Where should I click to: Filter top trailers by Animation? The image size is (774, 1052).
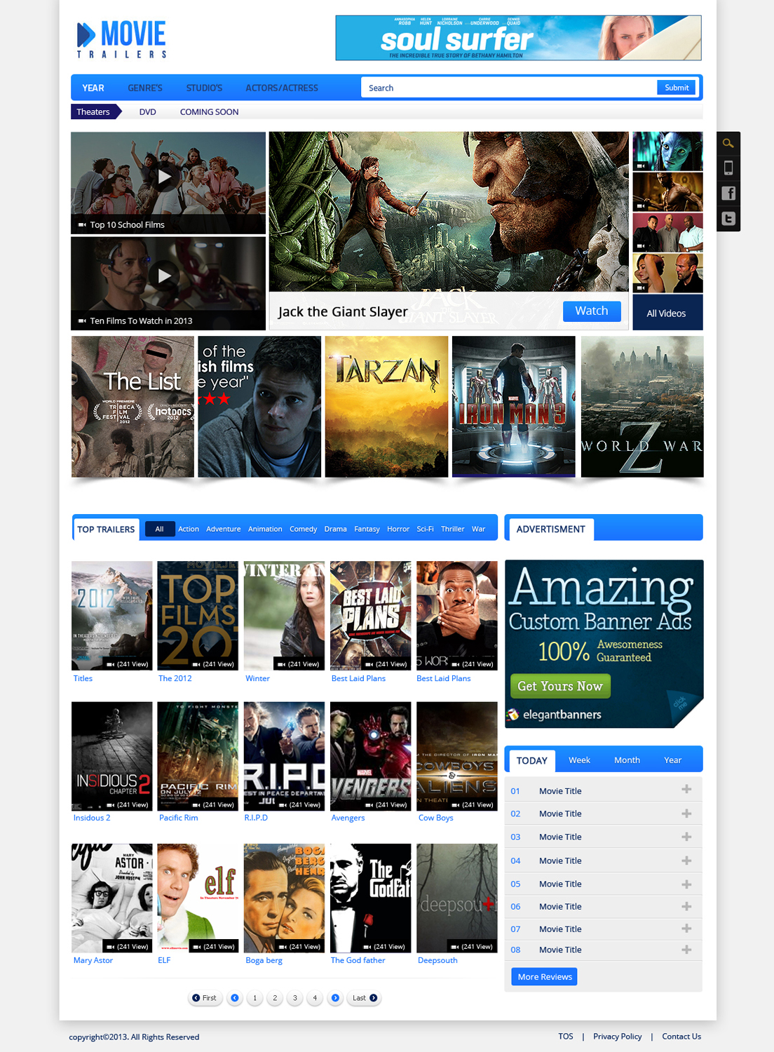(x=265, y=529)
